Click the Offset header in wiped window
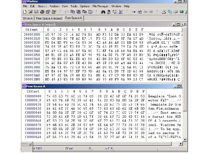This screenshot has width=207, height=155. click(32, 30)
